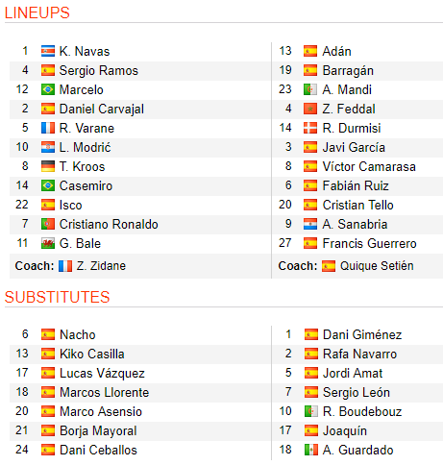Click Algeria flag next to R. Boudebouz
The image size is (443, 465).
(311, 411)
